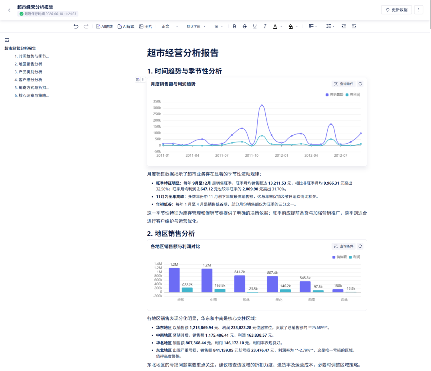Viewport: 431px width, 371px height.
Task: Click heading 2. 地区销售分析 in document
Action: [171, 234]
